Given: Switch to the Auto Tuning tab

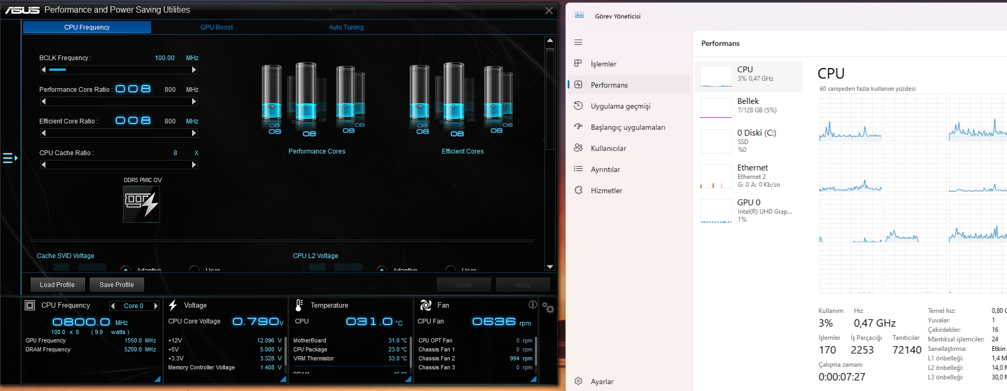Looking at the screenshot, I should 346,27.
